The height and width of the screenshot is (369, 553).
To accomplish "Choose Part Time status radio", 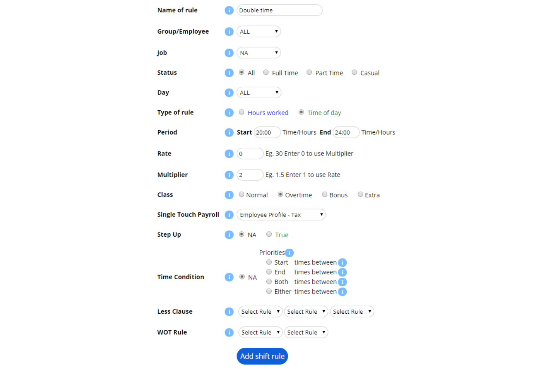I will pos(309,73).
